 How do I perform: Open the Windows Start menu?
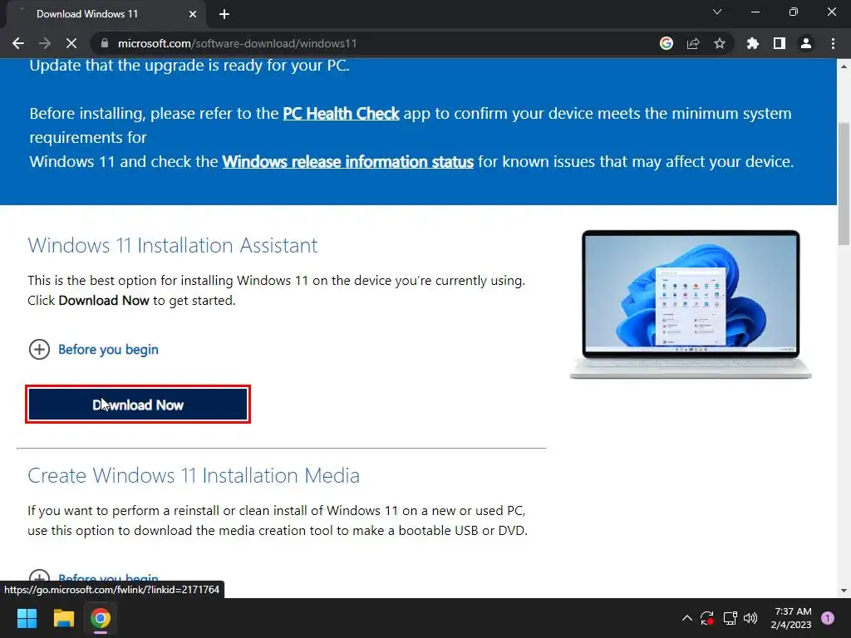(x=27, y=618)
